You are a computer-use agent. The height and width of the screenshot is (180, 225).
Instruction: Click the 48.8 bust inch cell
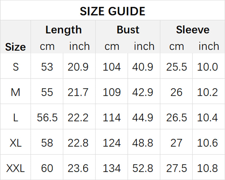point(144,143)
